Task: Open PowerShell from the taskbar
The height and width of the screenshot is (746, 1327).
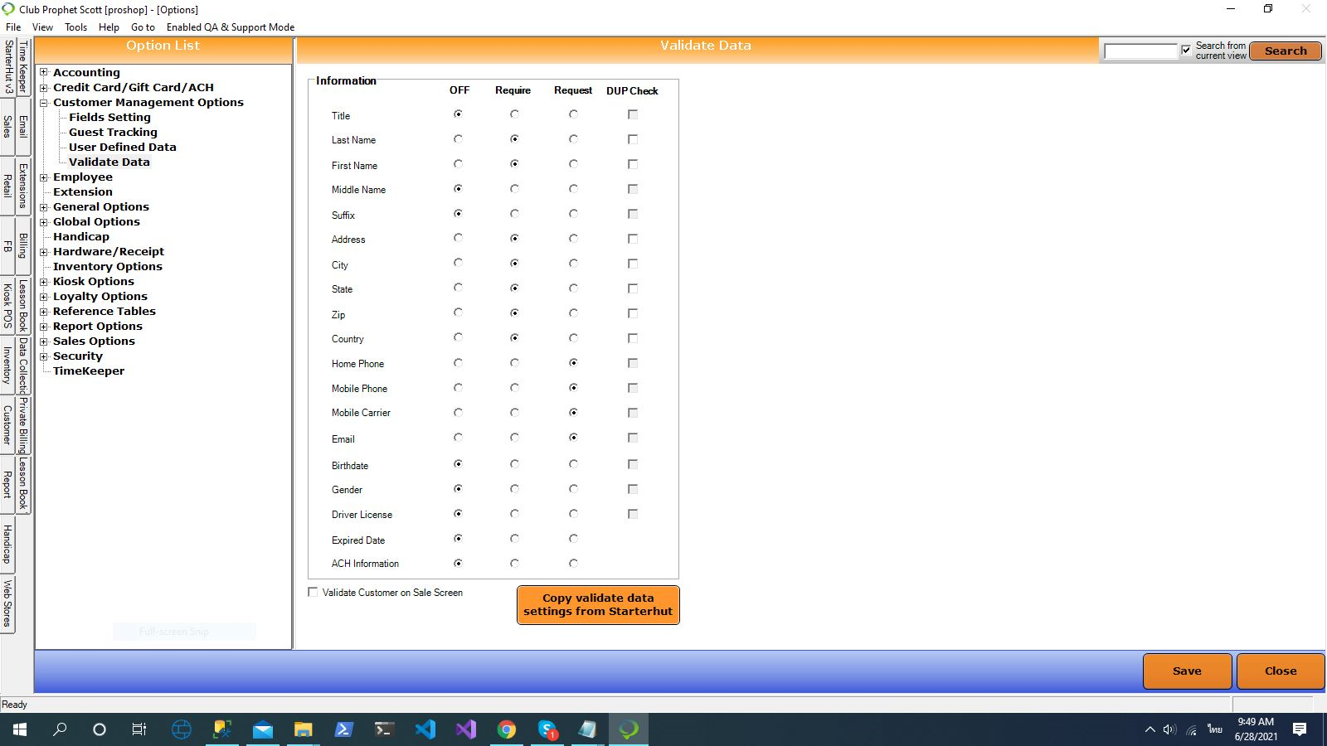Action: [343, 729]
